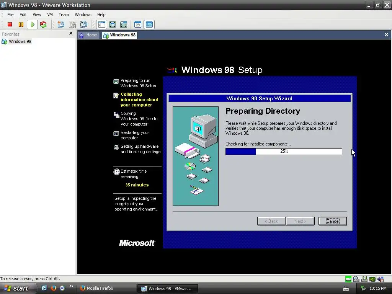Open the VM menu
This screenshot has height=294, width=392.
[x=50, y=15]
